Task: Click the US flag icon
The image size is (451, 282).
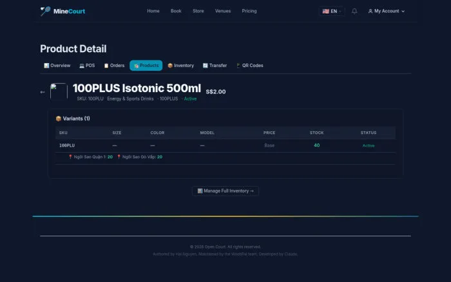Action: tap(325, 11)
